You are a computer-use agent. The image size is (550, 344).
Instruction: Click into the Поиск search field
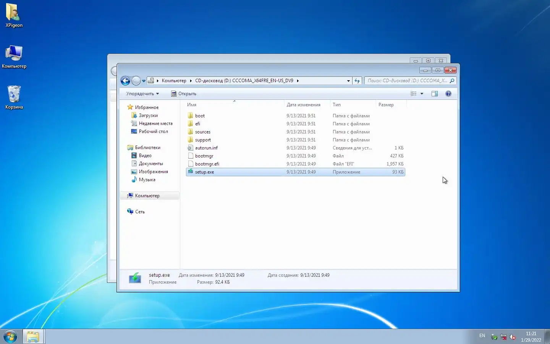pyautogui.click(x=406, y=81)
